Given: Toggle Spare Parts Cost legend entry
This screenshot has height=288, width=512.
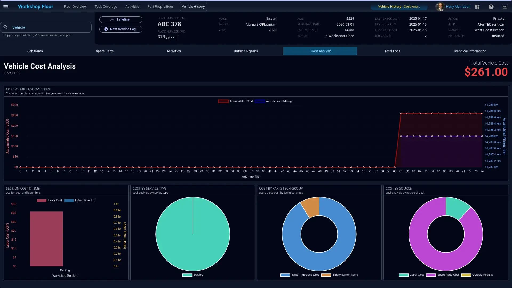Looking at the screenshot, I should click(x=443, y=275).
